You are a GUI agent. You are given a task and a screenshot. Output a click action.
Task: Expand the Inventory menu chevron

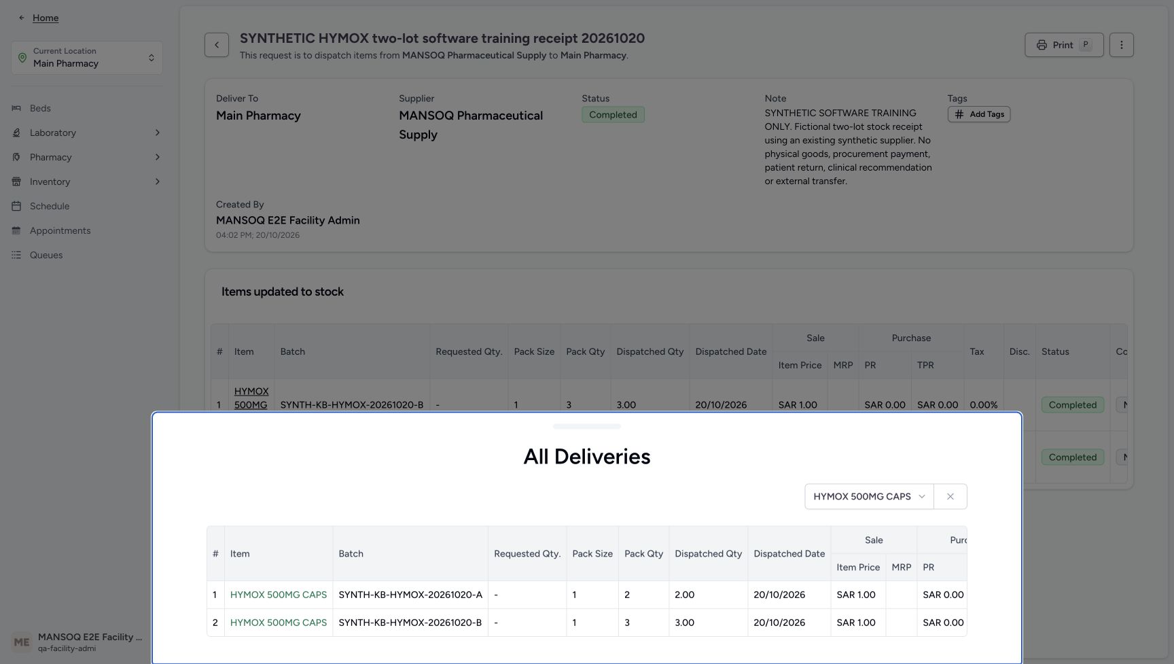(158, 181)
